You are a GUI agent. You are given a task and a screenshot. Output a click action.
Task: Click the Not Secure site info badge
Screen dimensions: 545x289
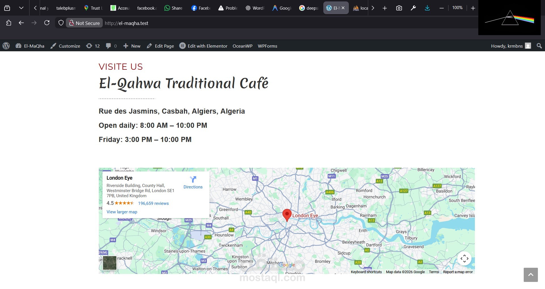pyautogui.click(x=84, y=23)
